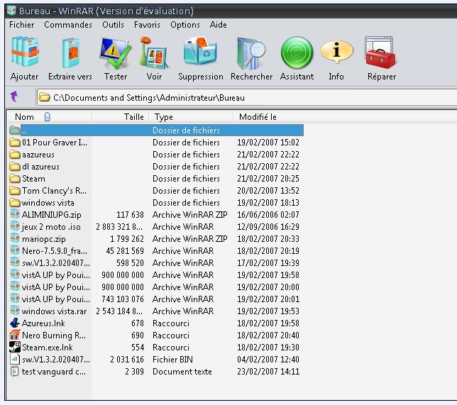Viewport: 457px width, 405px height.
Task: Open the Commandes menu
Action: click(68, 25)
